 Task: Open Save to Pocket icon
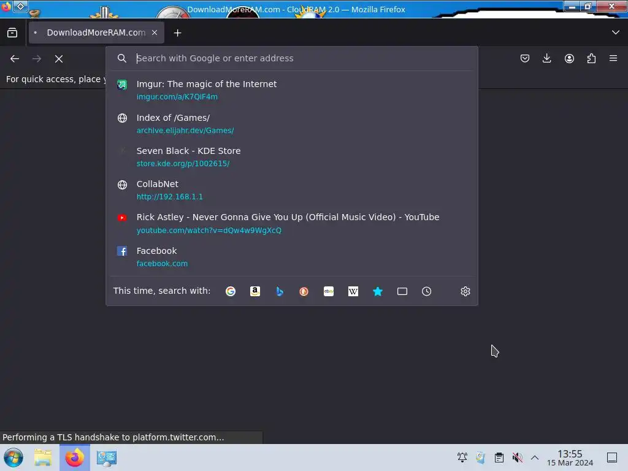525,58
